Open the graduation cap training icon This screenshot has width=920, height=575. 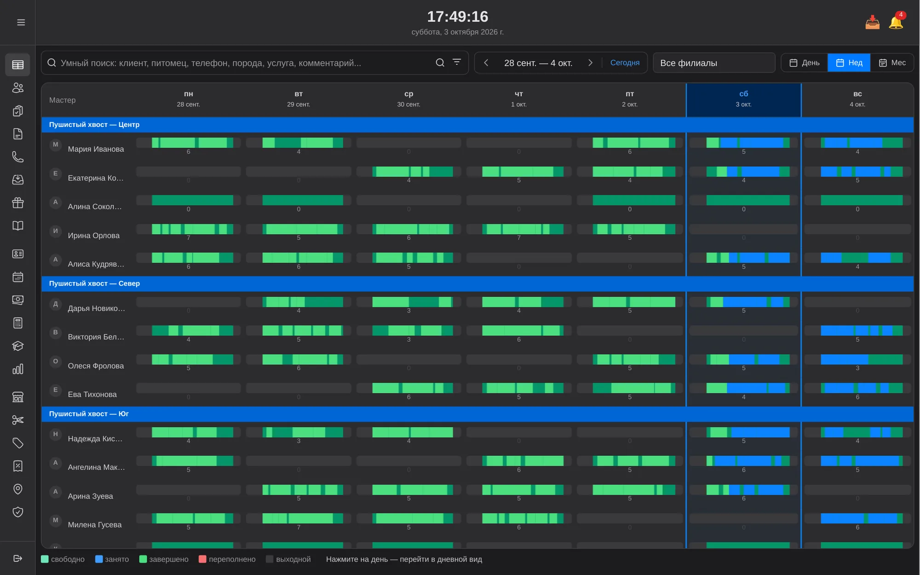click(x=18, y=346)
